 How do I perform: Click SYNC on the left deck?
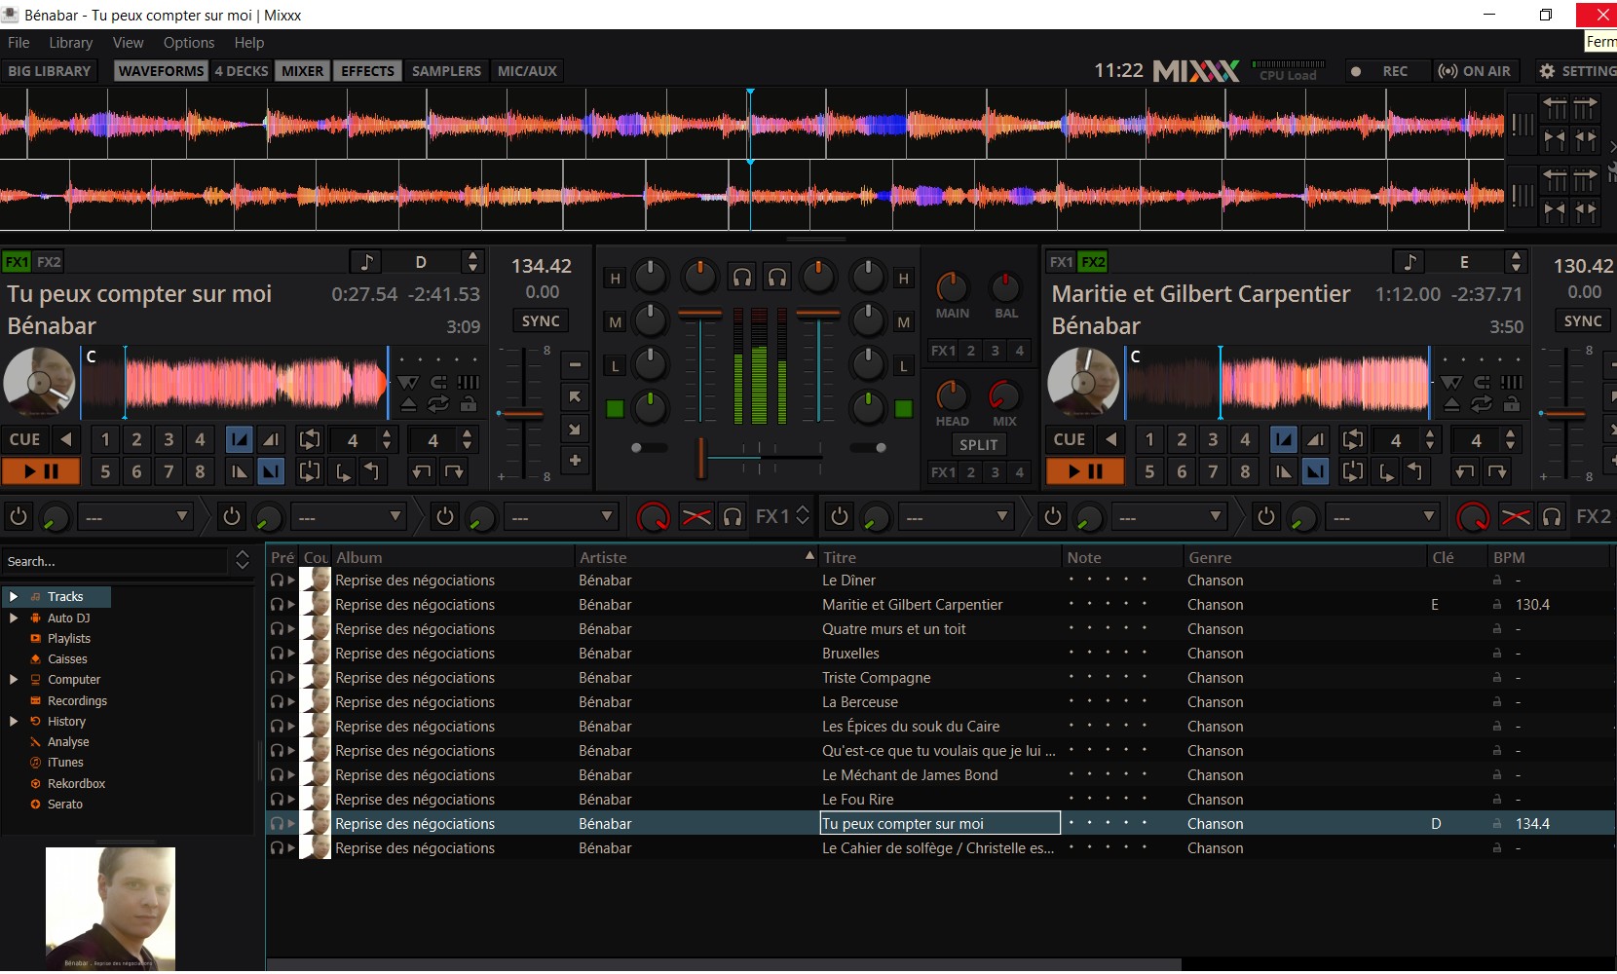pyautogui.click(x=541, y=321)
